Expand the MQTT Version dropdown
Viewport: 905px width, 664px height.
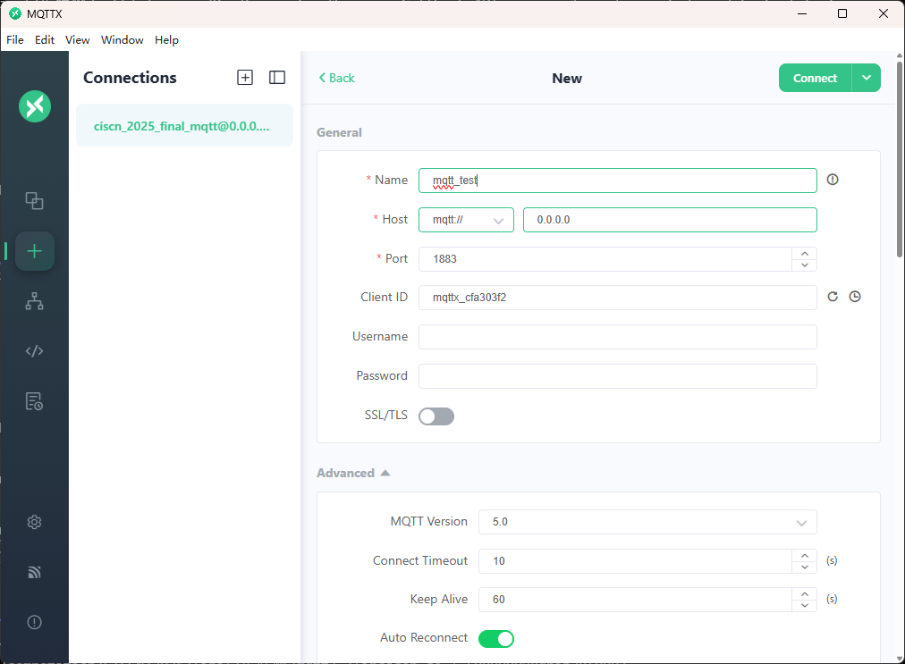pos(647,522)
